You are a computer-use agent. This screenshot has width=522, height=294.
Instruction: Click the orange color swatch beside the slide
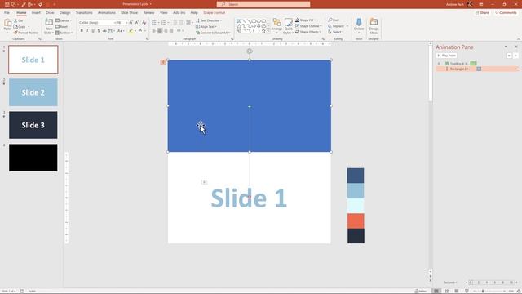point(356,220)
